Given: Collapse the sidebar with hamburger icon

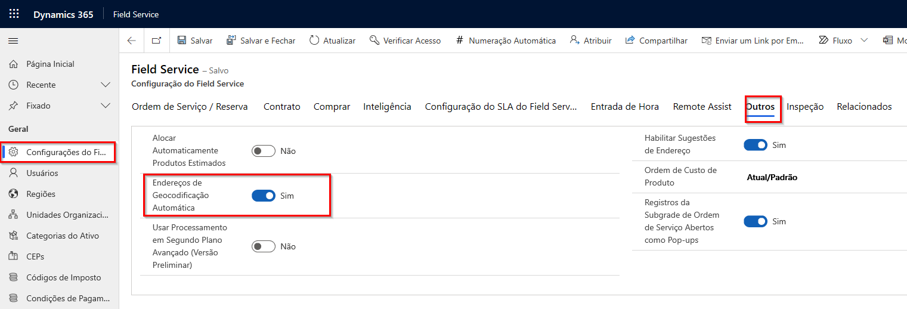Looking at the screenshot, I should (13, 41).
